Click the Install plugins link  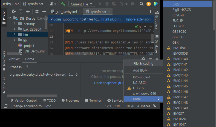(110, 19)
